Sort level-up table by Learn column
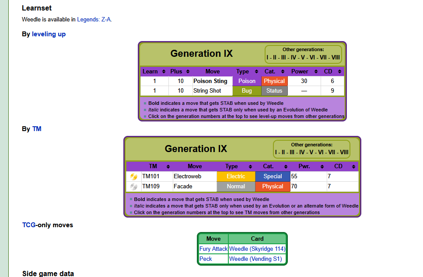The image size is (423, 277). point(164,71)
